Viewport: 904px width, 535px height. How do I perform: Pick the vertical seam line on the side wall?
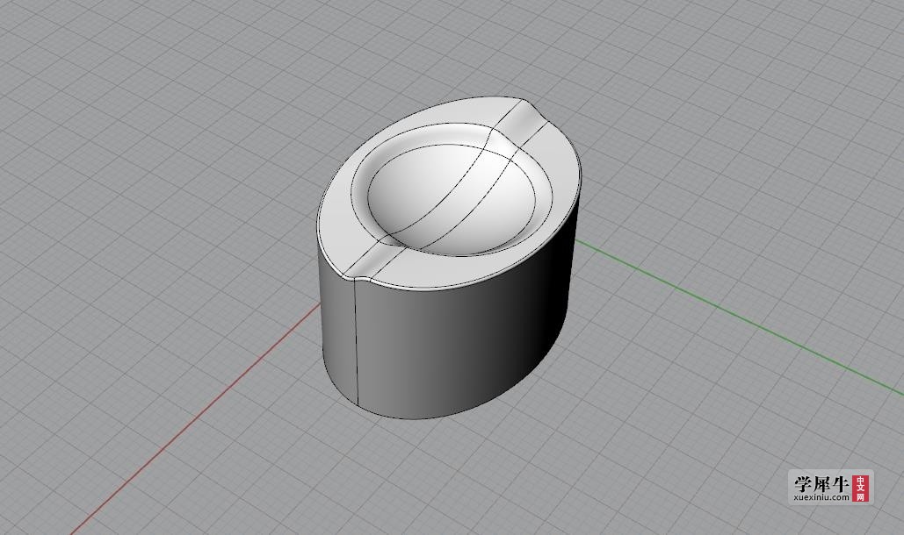point(357,342)
